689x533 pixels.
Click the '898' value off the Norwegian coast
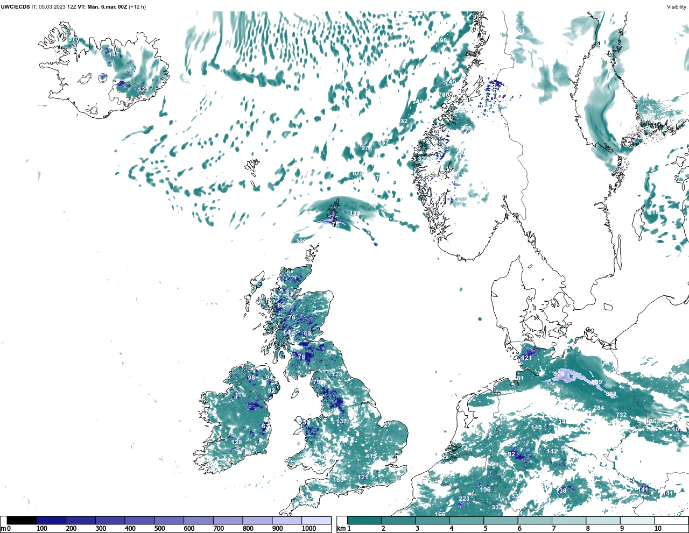point(442,40)
